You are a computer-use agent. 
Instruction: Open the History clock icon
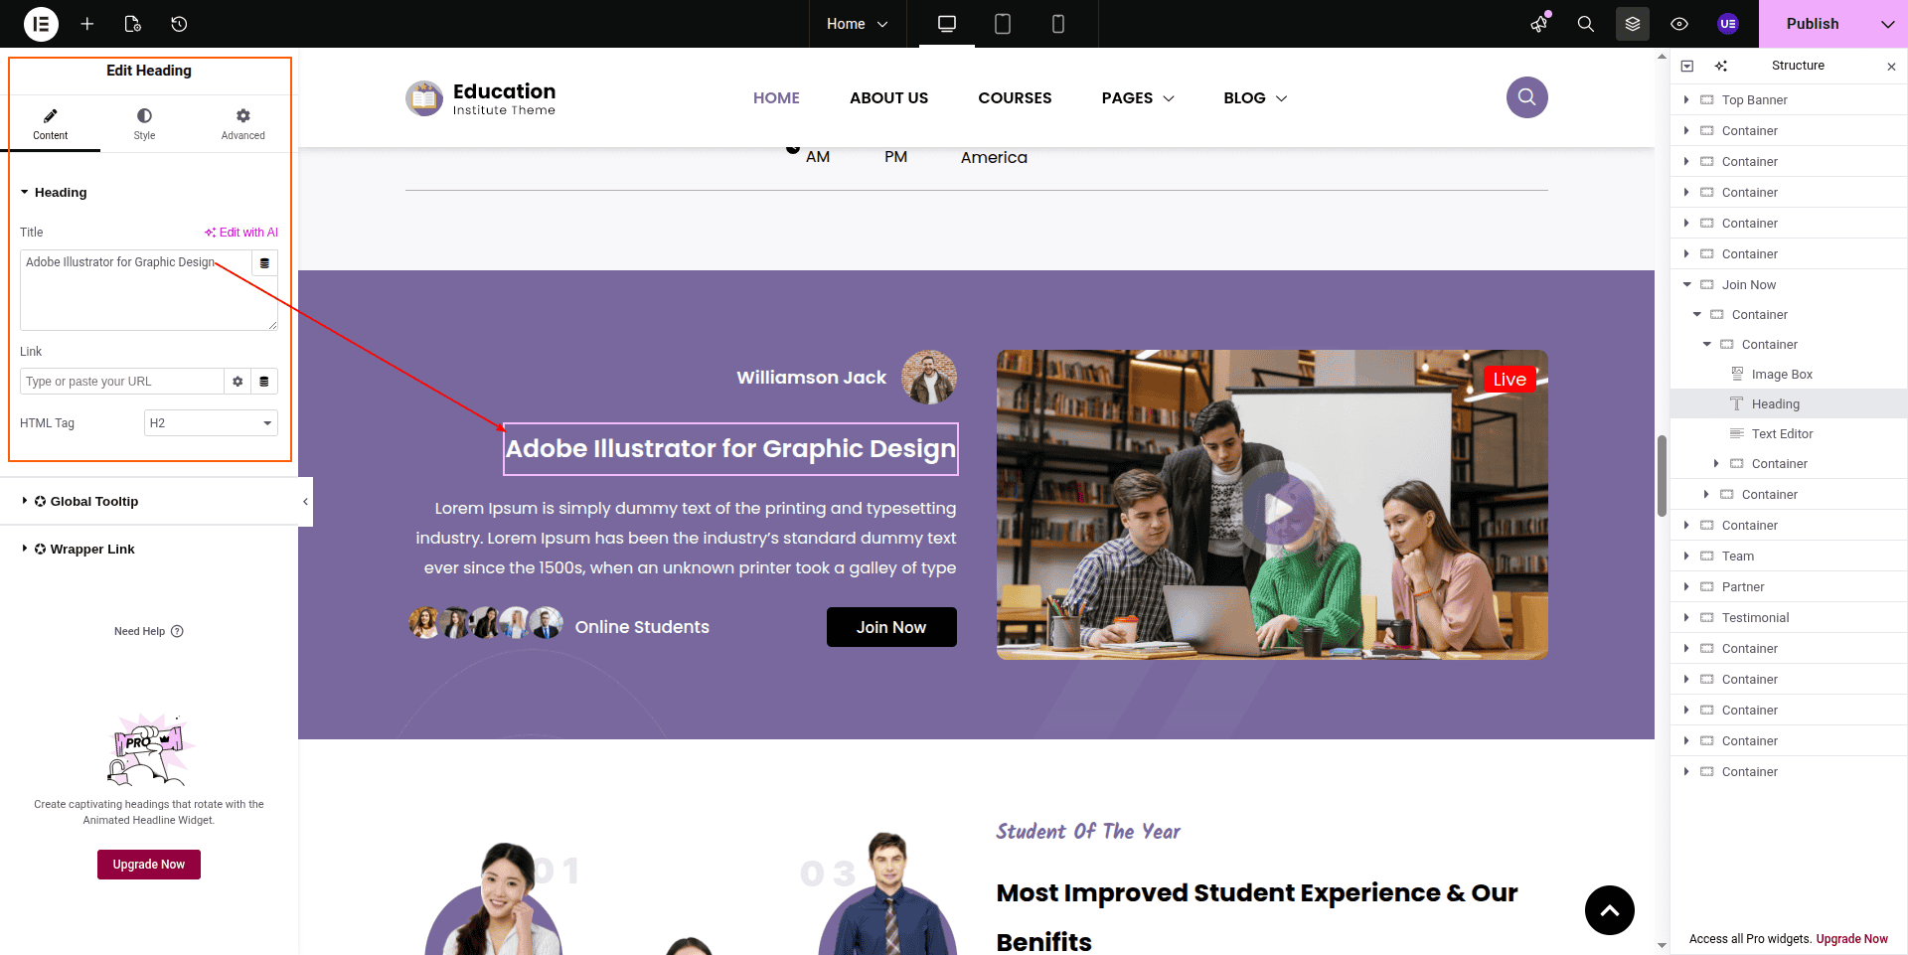click(x=179, y=24)
